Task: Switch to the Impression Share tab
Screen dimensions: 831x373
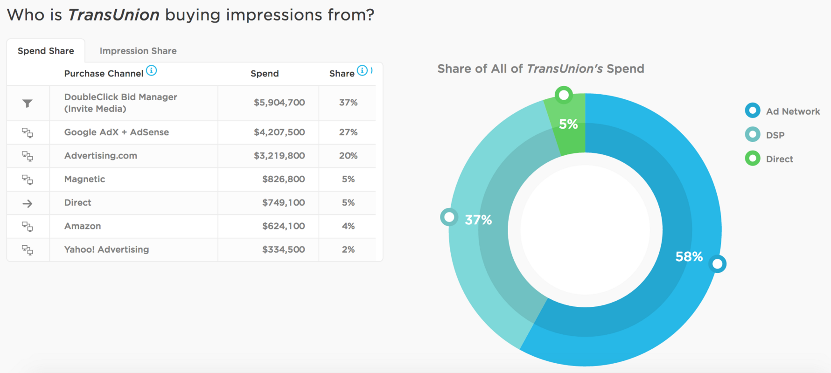Action: click(x=138, y=50)
